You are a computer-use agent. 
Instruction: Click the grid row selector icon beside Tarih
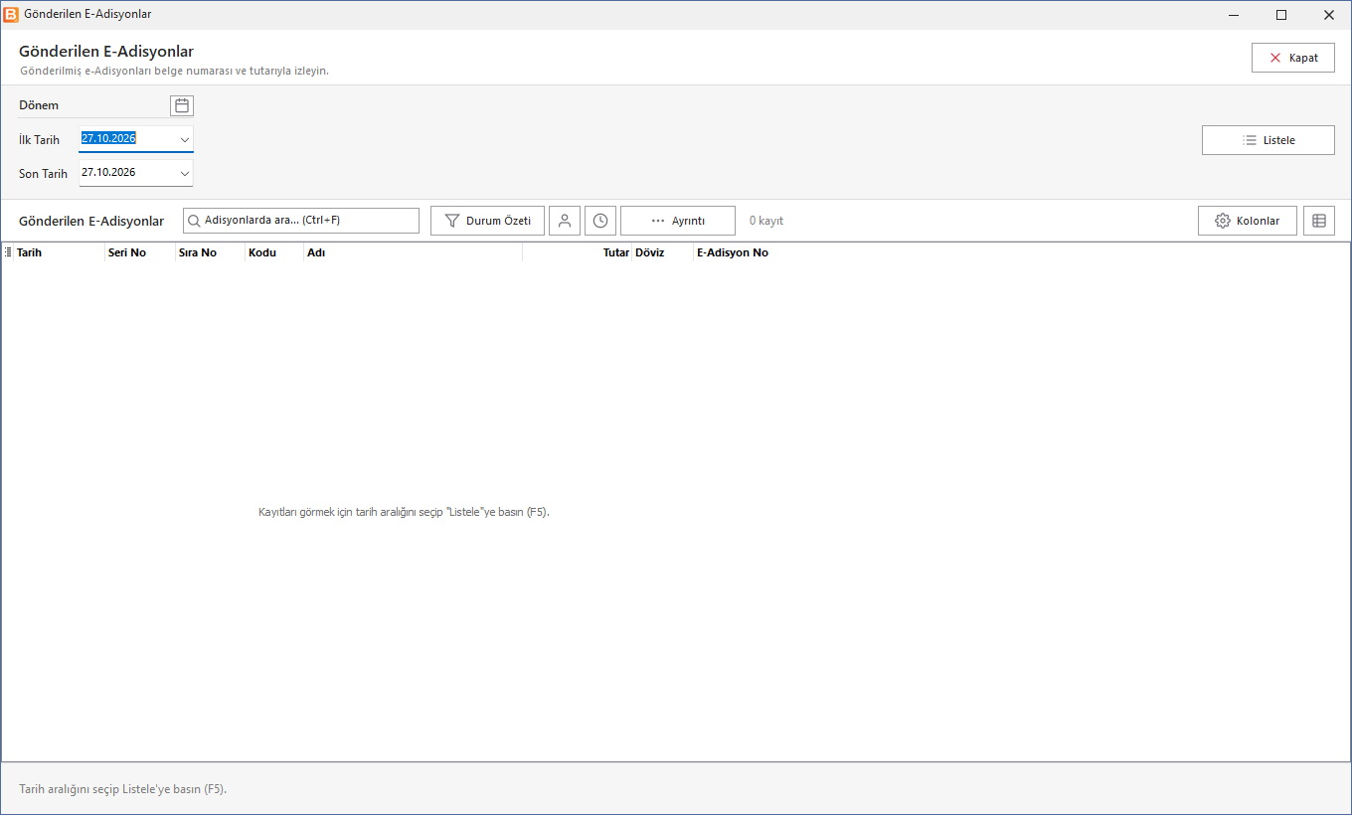coord(8,252)
